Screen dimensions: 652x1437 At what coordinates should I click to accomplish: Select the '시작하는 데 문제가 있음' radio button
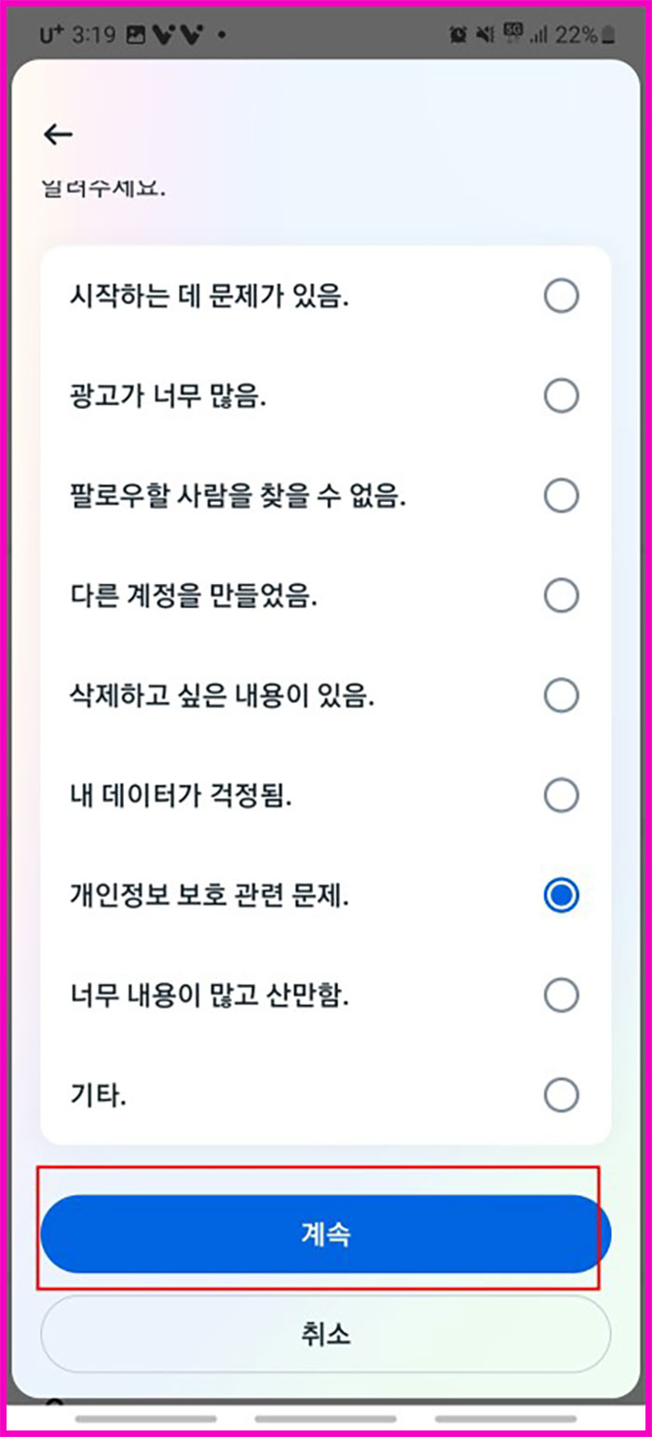[x=562, y=295]
